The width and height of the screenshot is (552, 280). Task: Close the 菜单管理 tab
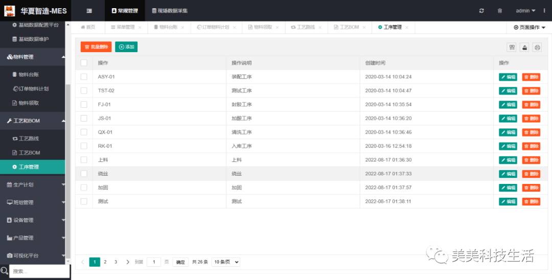tap(140, 28)
